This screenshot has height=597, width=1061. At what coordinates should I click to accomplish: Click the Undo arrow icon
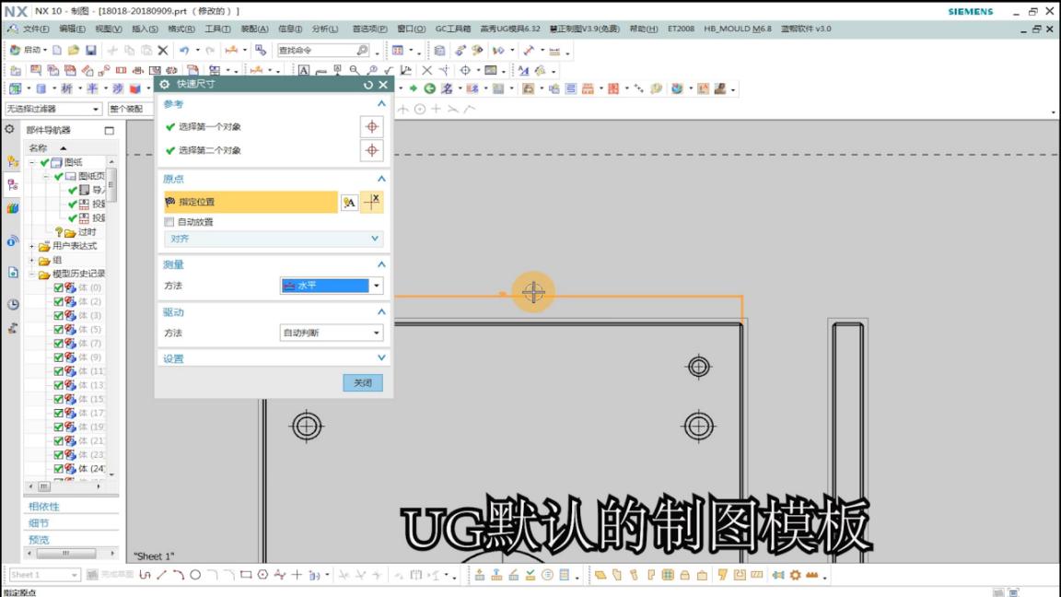click(184, 50)
